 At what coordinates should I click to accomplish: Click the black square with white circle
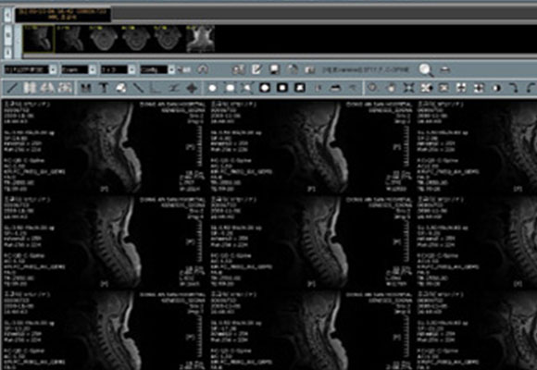click(265, 88)
